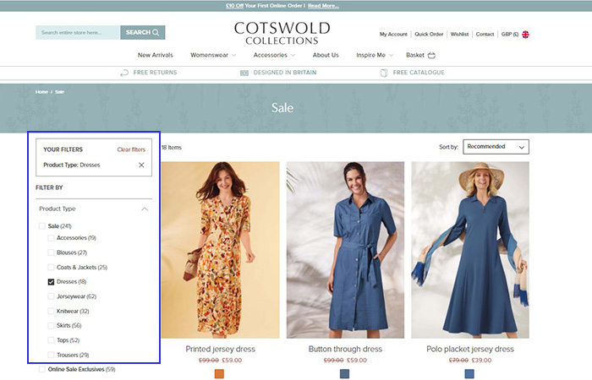
Task: Click the free catalogue booklet icon
Action: pyautogui.click(x=384, y=73)
